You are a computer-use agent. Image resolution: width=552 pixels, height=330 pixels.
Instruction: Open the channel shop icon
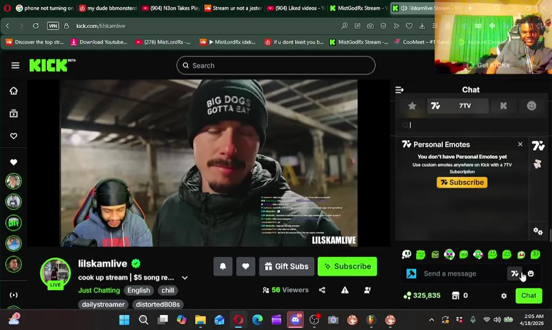pyautogui.click(x=455, y=296)
